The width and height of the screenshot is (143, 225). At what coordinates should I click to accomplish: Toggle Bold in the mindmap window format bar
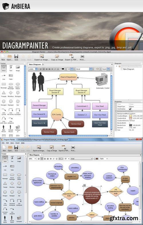coord(51,159)
